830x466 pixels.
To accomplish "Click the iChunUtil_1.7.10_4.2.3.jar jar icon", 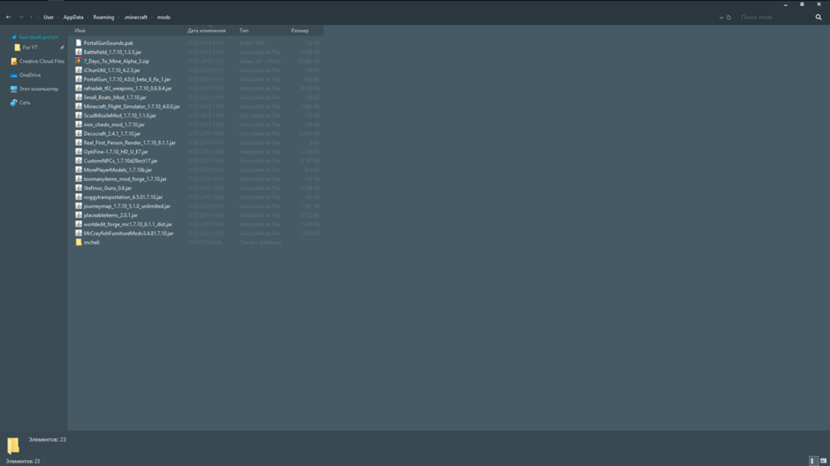I will 78,70.
